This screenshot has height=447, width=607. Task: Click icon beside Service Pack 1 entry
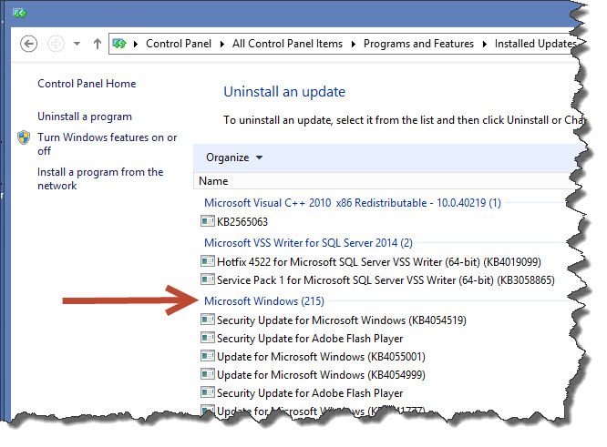click(208, 279)
